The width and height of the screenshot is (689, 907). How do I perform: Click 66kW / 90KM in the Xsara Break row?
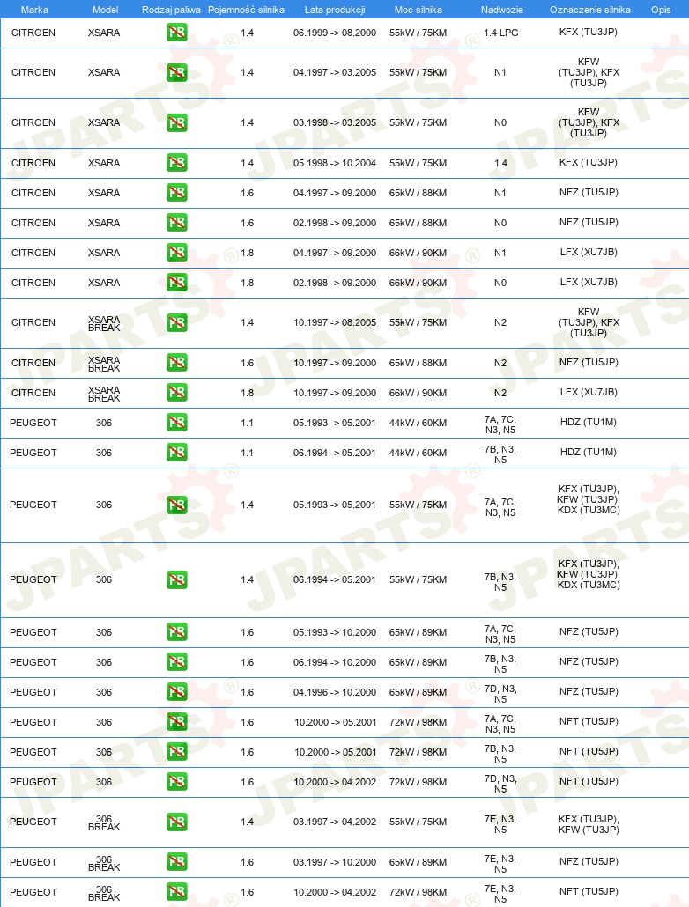418,394
